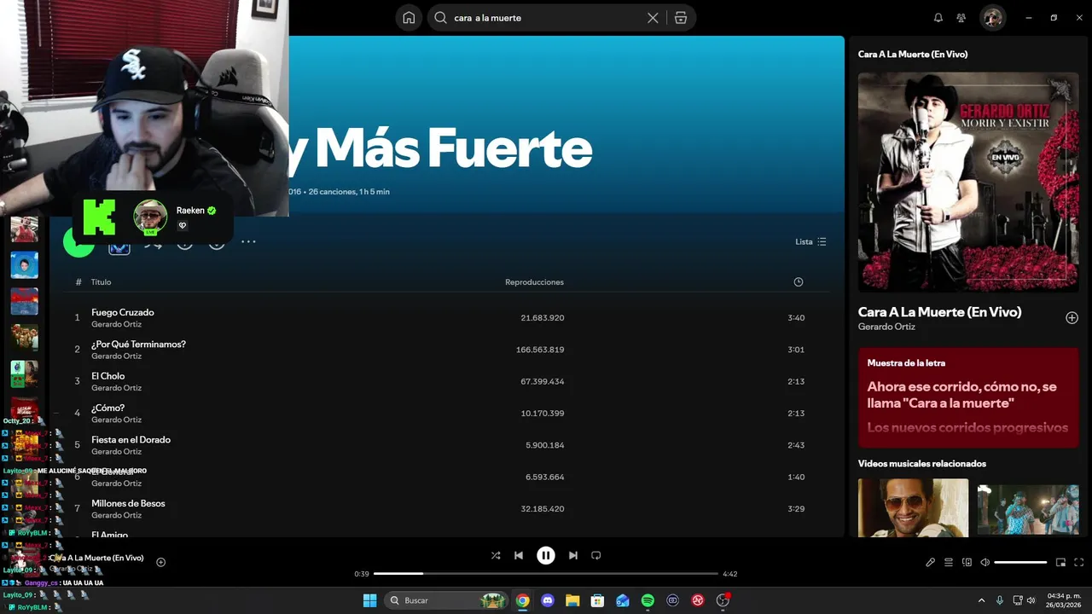Go to Spotify Home
This screenshot has width=1092, height=614.
(x=409, y=18)
